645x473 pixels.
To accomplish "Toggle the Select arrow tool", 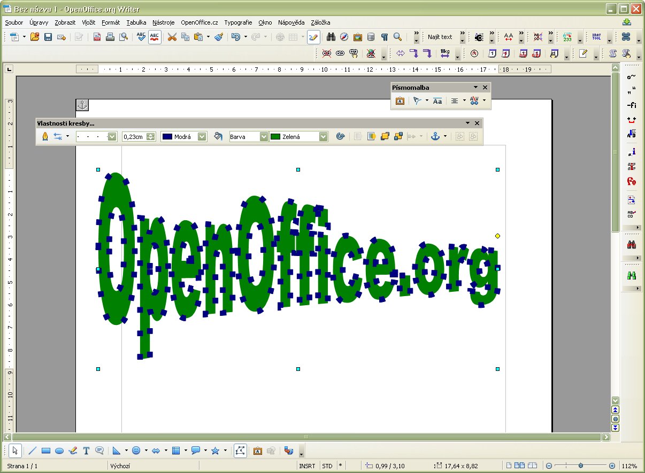I will pos(16,451).
